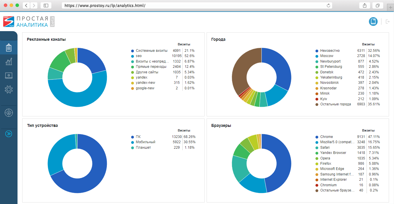Go back using the browser back arrow
This screenshot has width=394, height=204.
click(26, 6)
